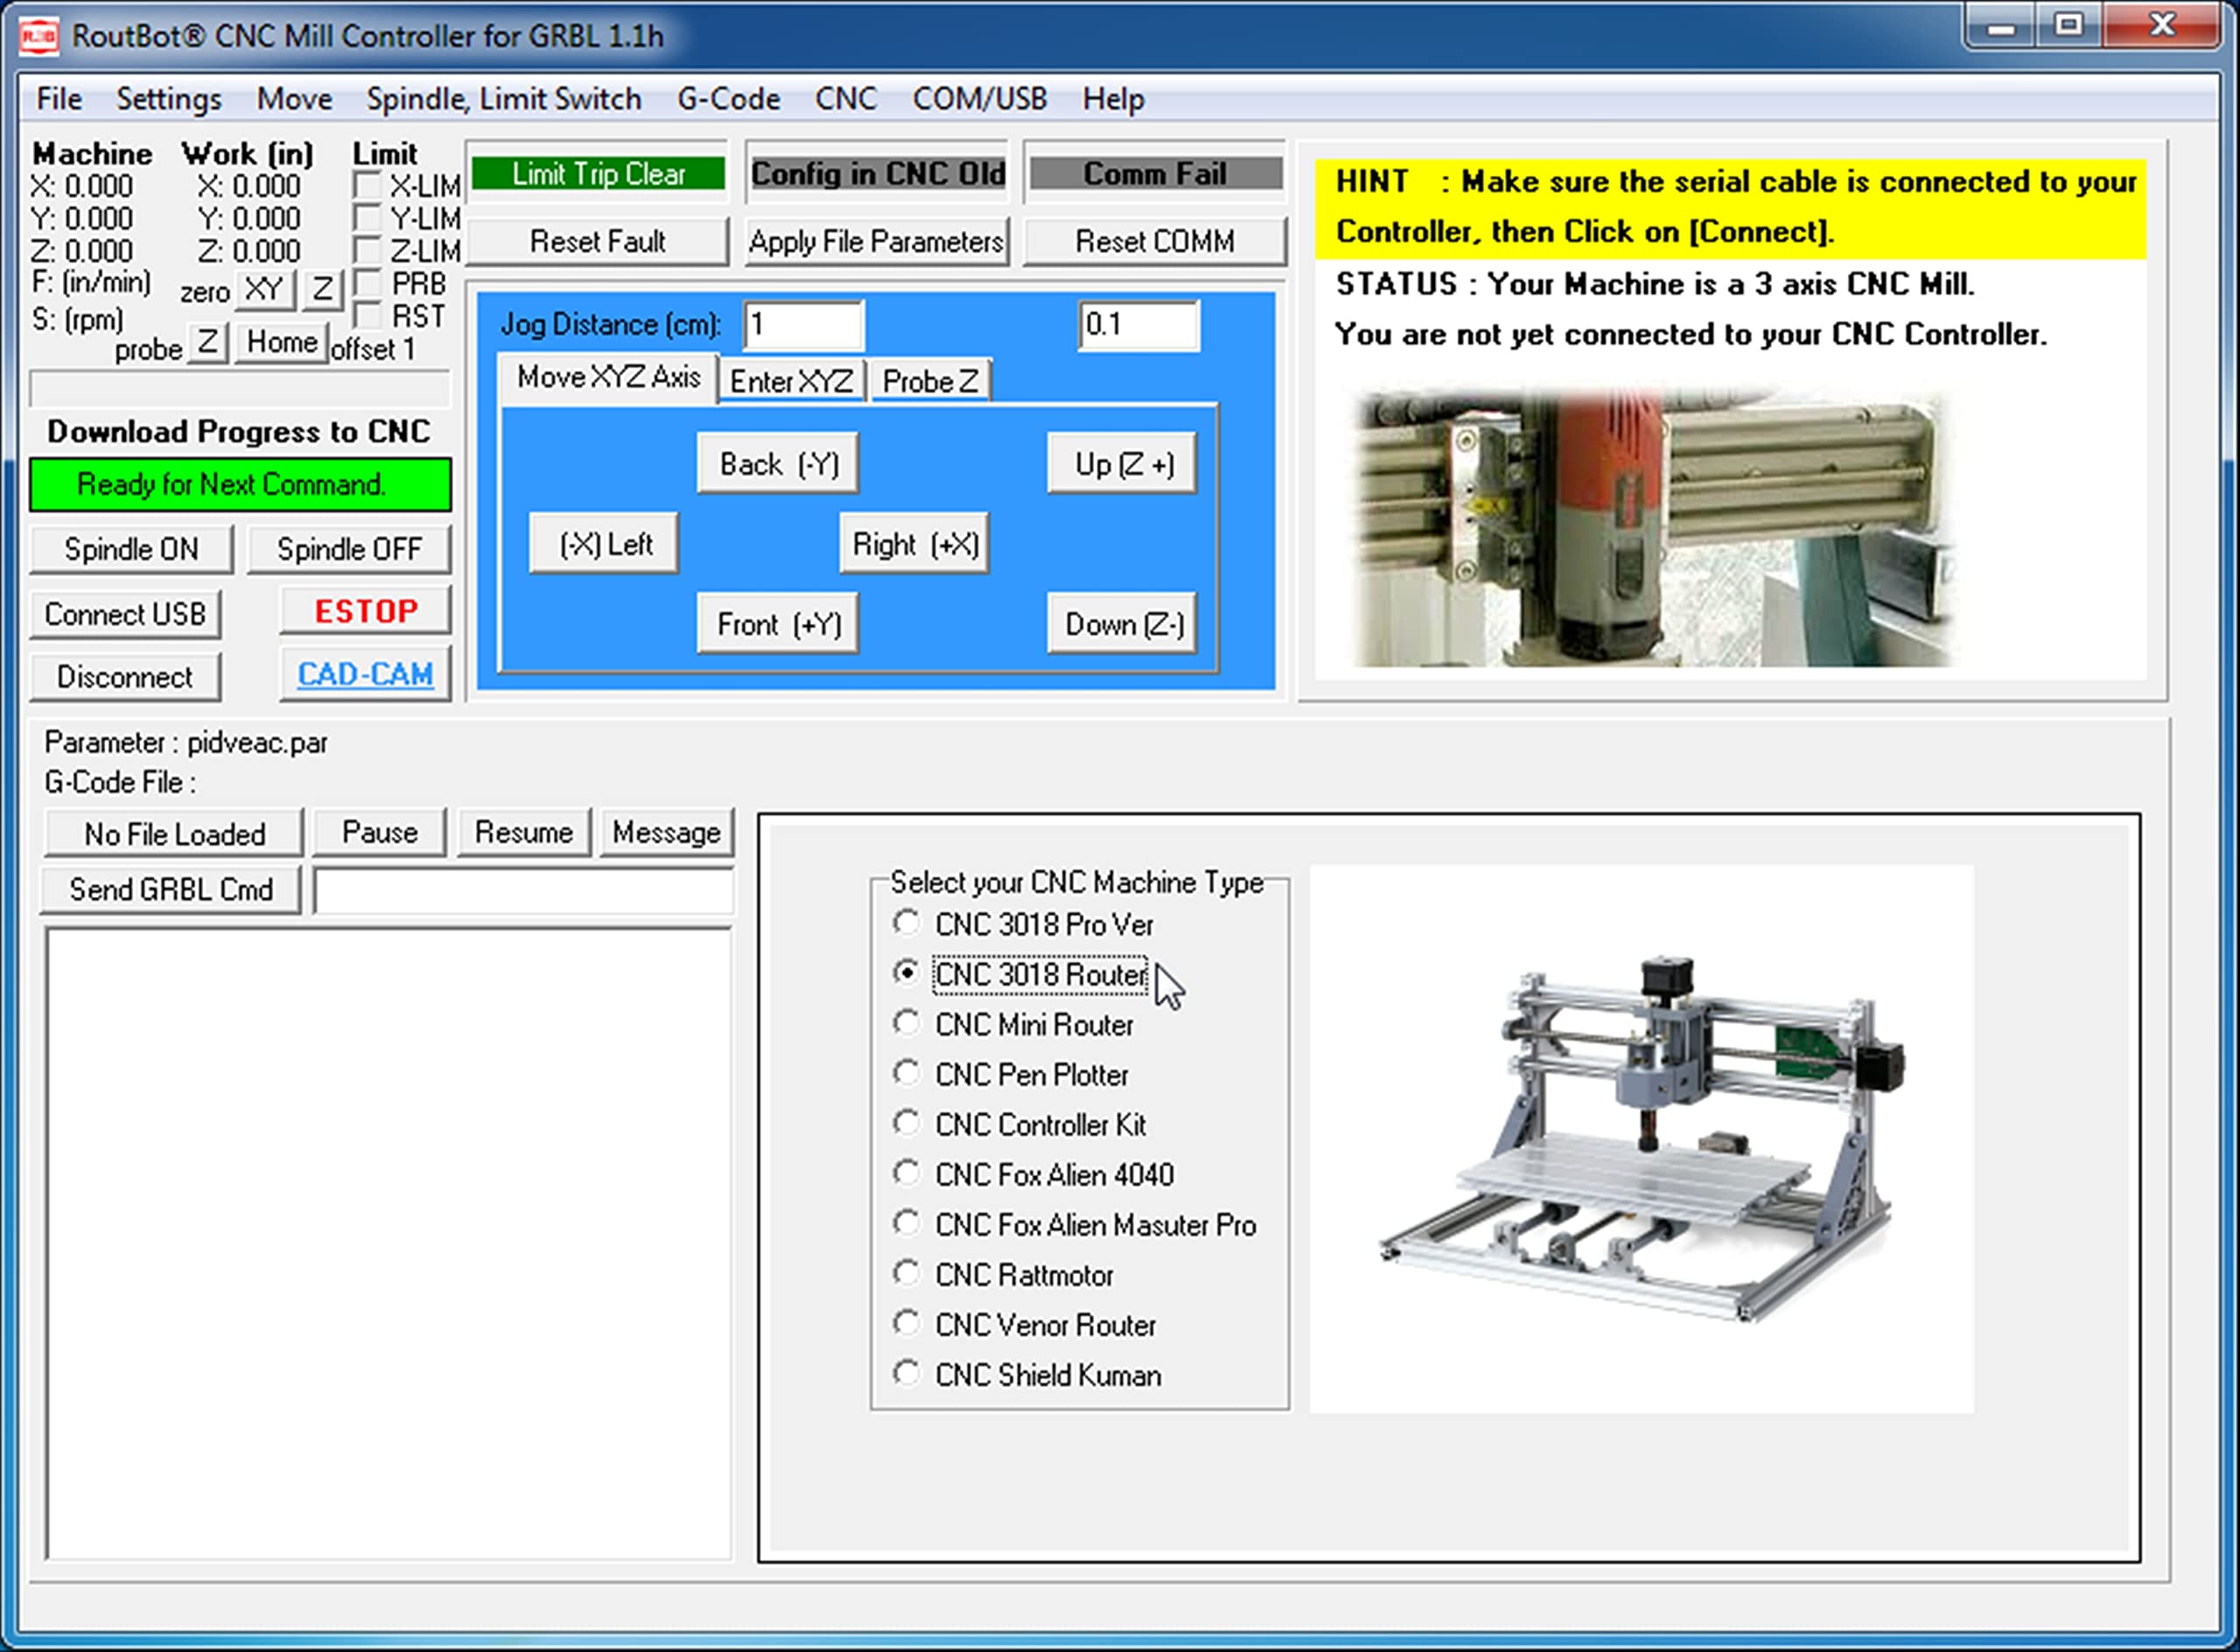Screen dimensions: 2240x1652
Task: Click No File Loaded button
Action: [174, 834]
